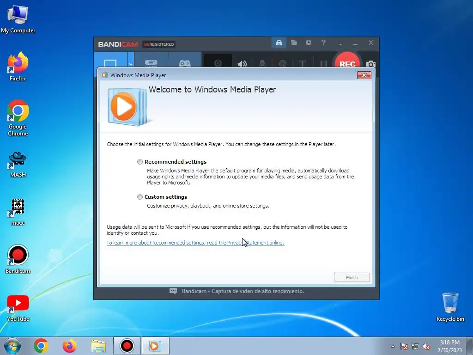473x355 pixels.
Task: Open the Firefox desktop shortcut
Action: point(18,67)
